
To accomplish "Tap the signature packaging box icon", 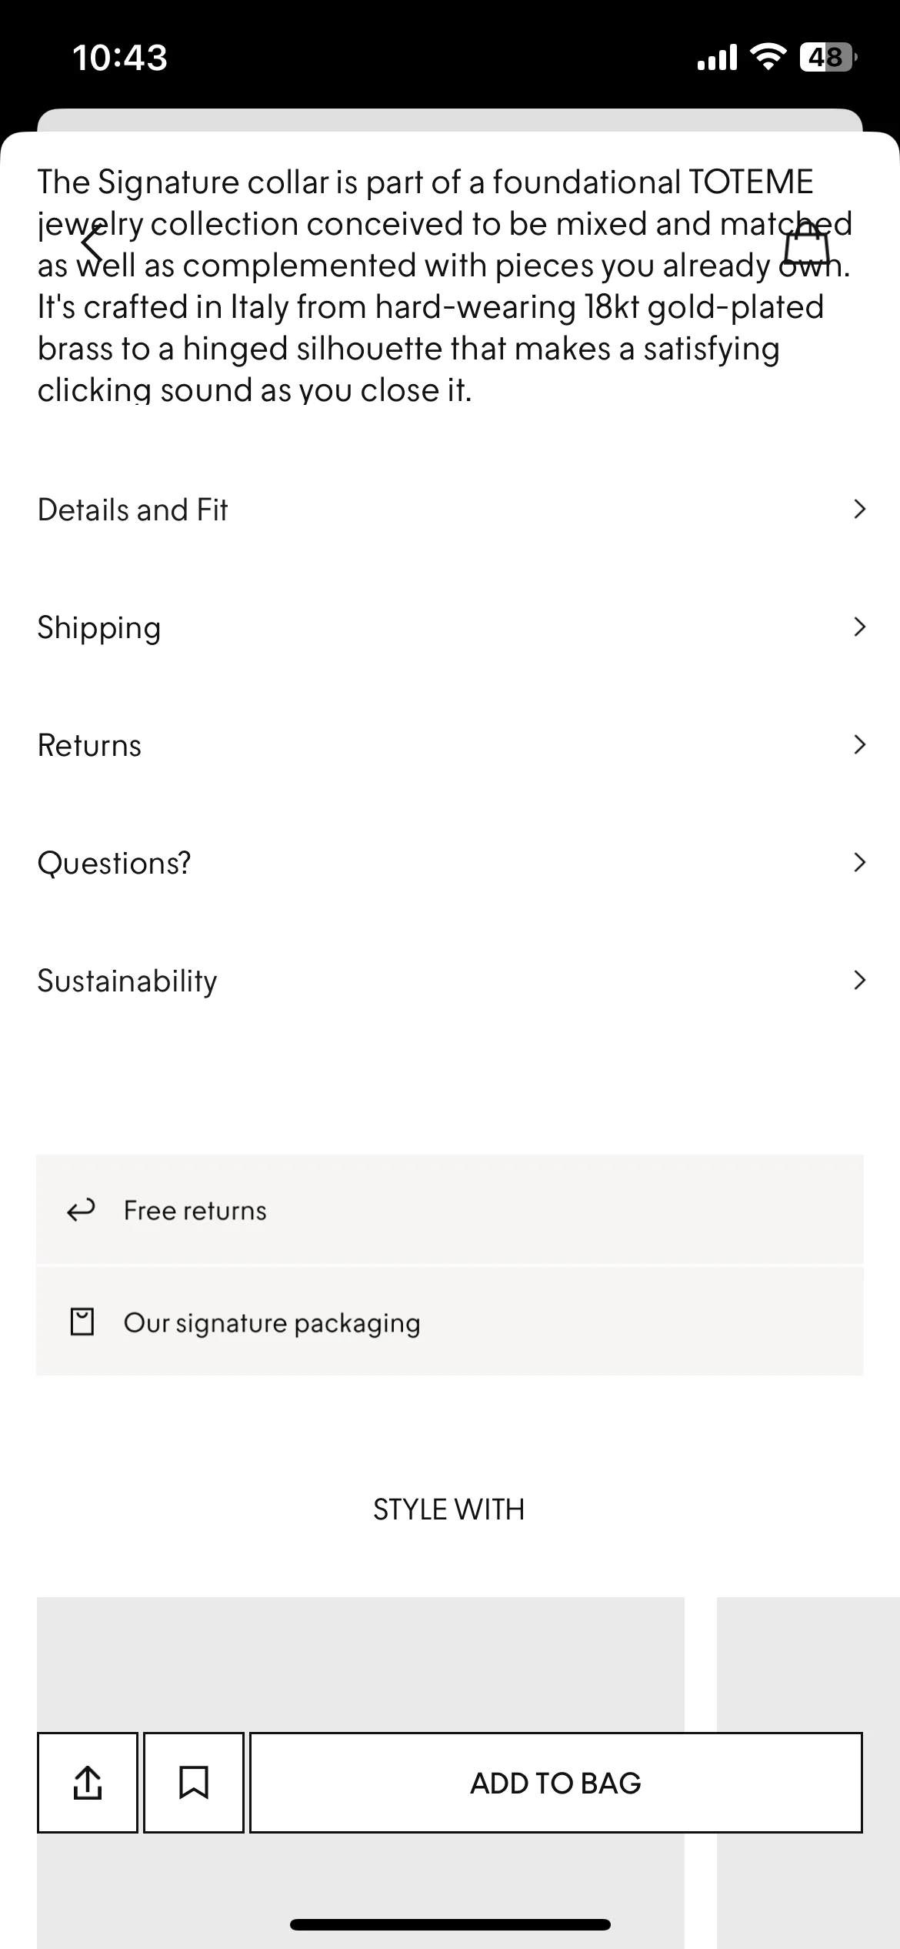I will tap(82, 1322).
